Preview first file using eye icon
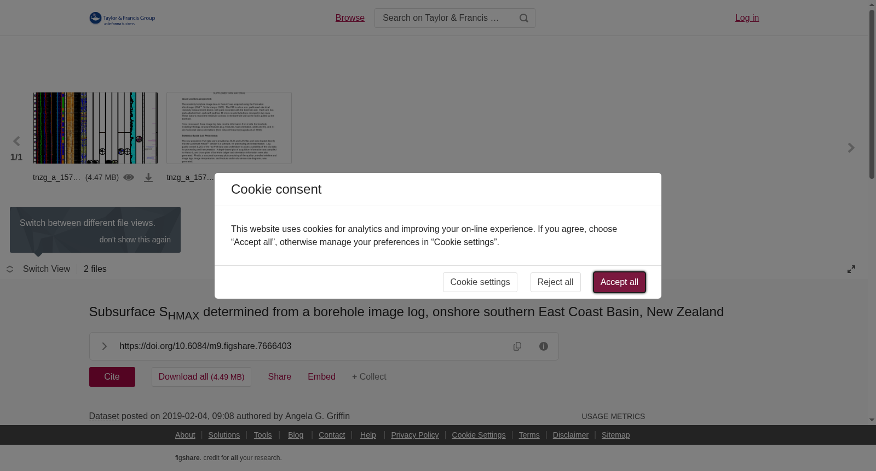 (x=129, y=177)
